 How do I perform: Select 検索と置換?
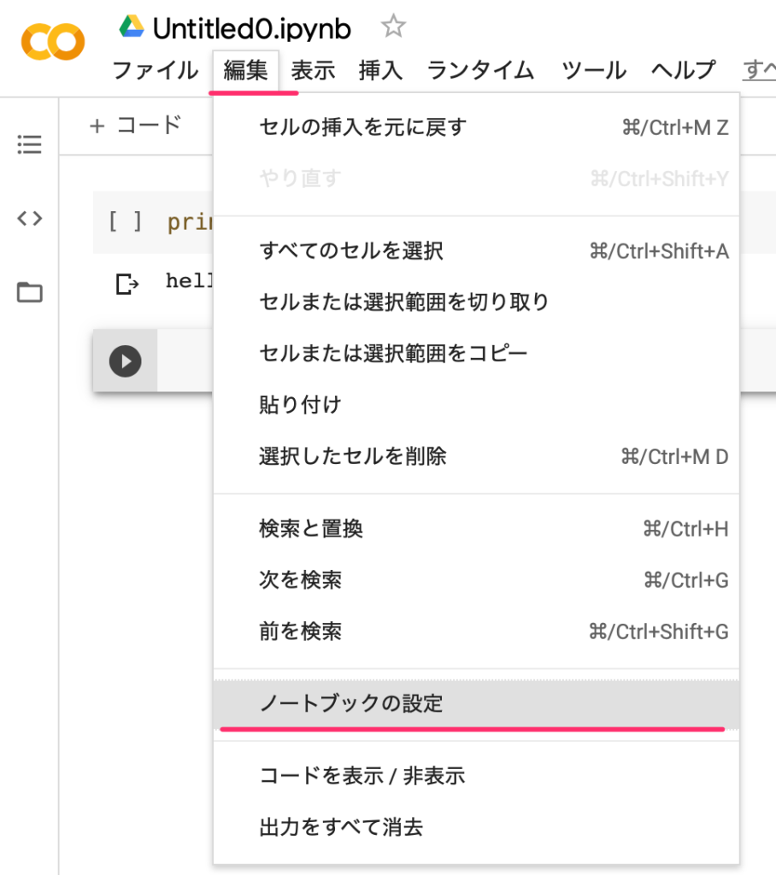(x=311, y=528)
